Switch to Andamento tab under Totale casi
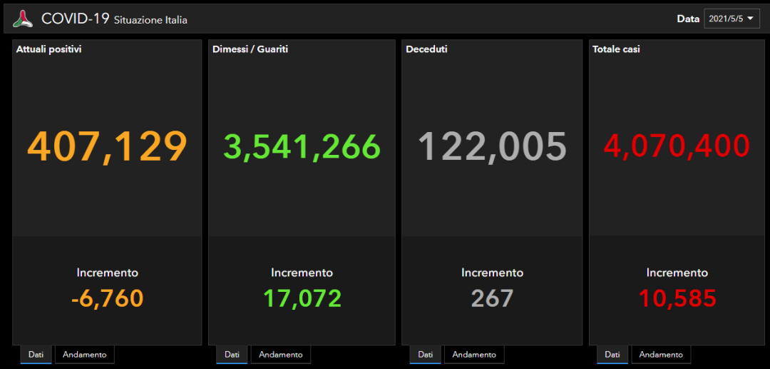The image size is (770, 369). click(661, 354)
